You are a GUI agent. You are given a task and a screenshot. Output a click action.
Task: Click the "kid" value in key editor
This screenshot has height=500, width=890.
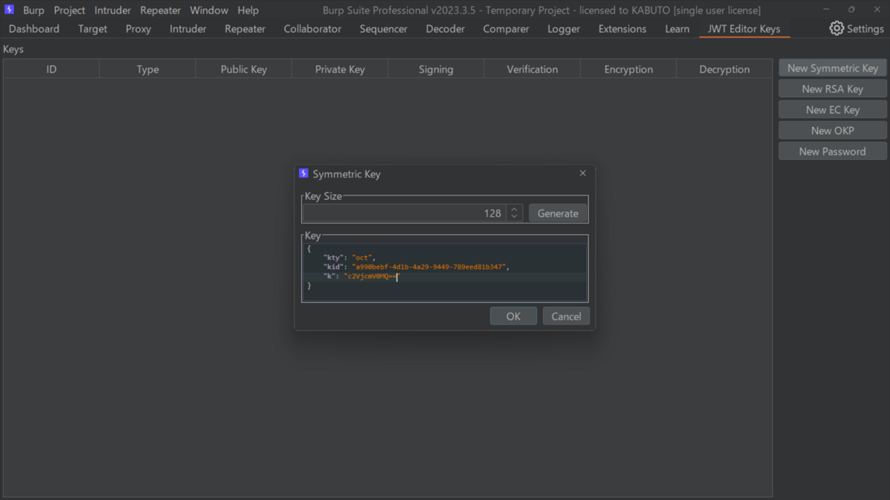tap(430, 267)
